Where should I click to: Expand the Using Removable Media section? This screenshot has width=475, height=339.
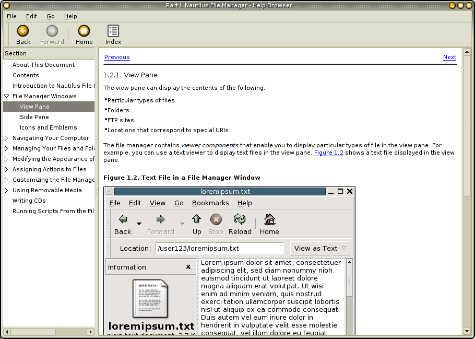click(6, 191)
